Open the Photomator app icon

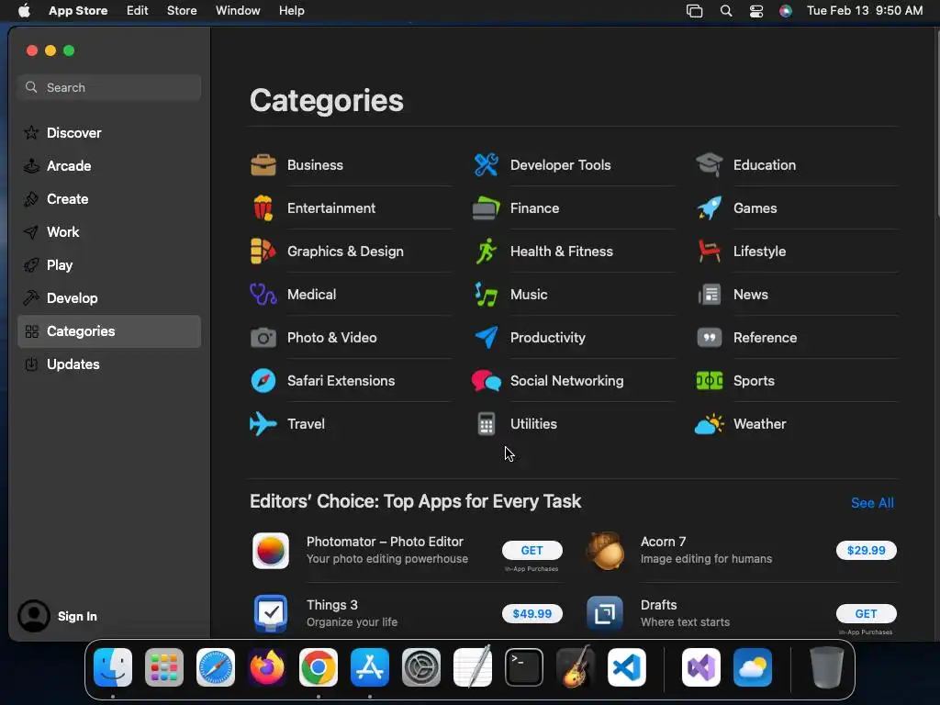pyautogui.click(x=271, y=551)
